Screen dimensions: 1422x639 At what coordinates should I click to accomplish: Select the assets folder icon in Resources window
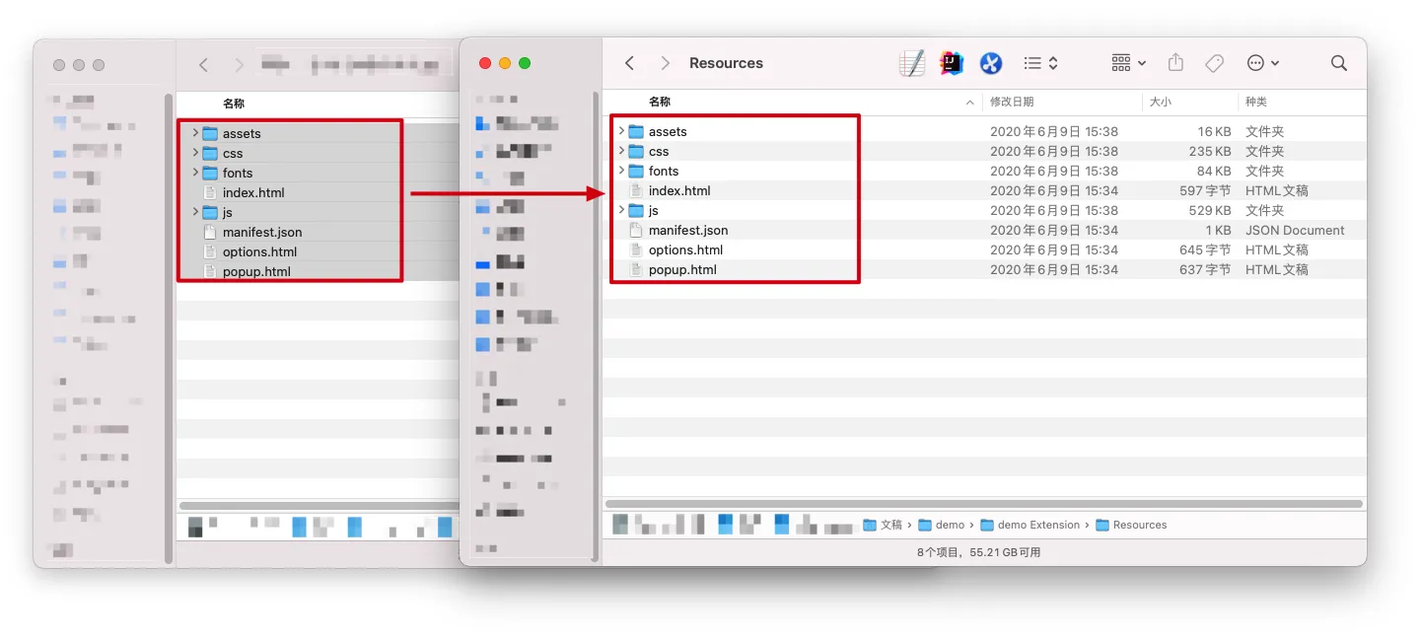636,131
